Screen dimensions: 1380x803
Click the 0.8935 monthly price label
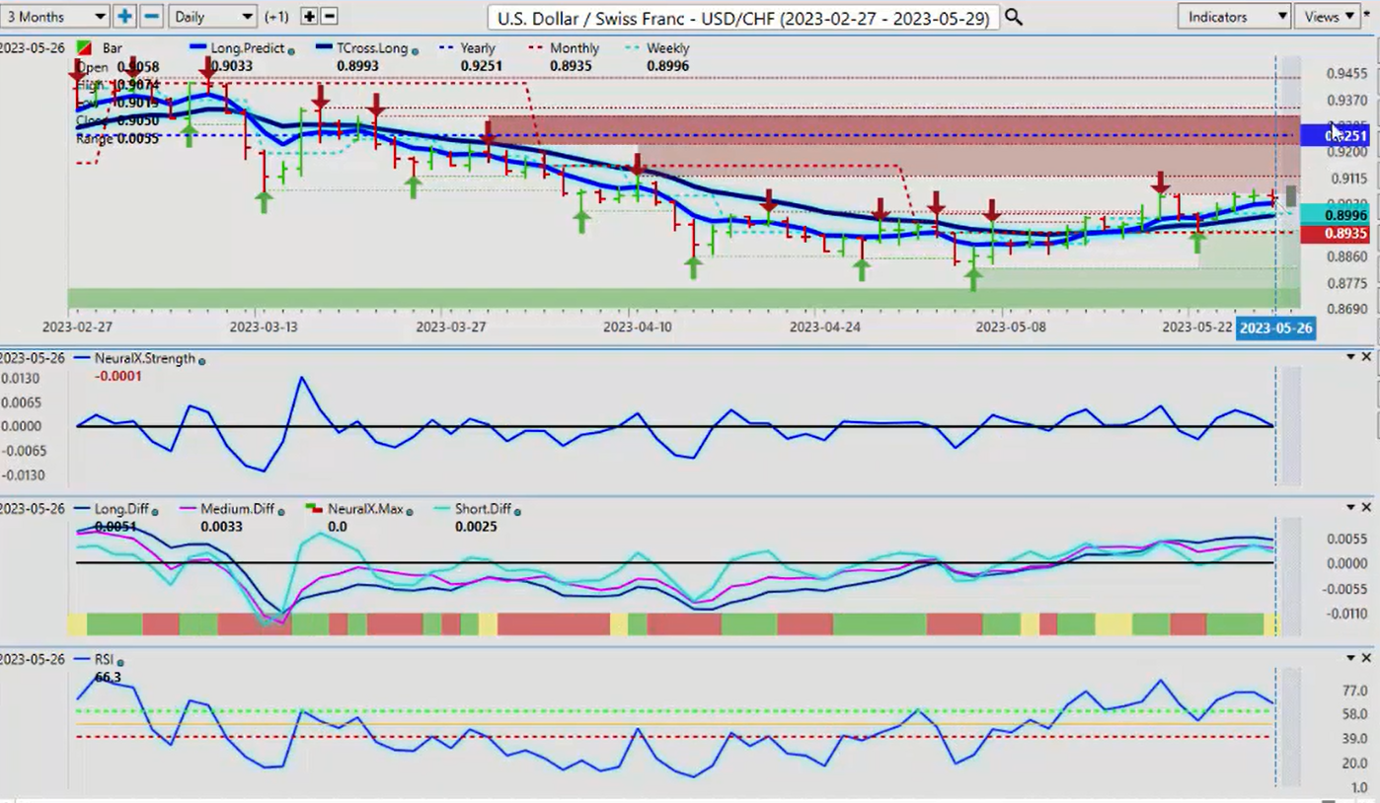[x=1336, y=234]
